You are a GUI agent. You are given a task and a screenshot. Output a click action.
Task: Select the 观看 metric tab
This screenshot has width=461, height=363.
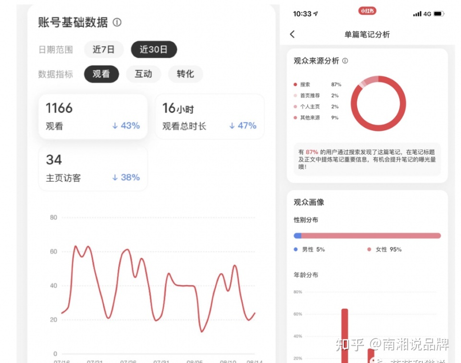pos(101,74)
